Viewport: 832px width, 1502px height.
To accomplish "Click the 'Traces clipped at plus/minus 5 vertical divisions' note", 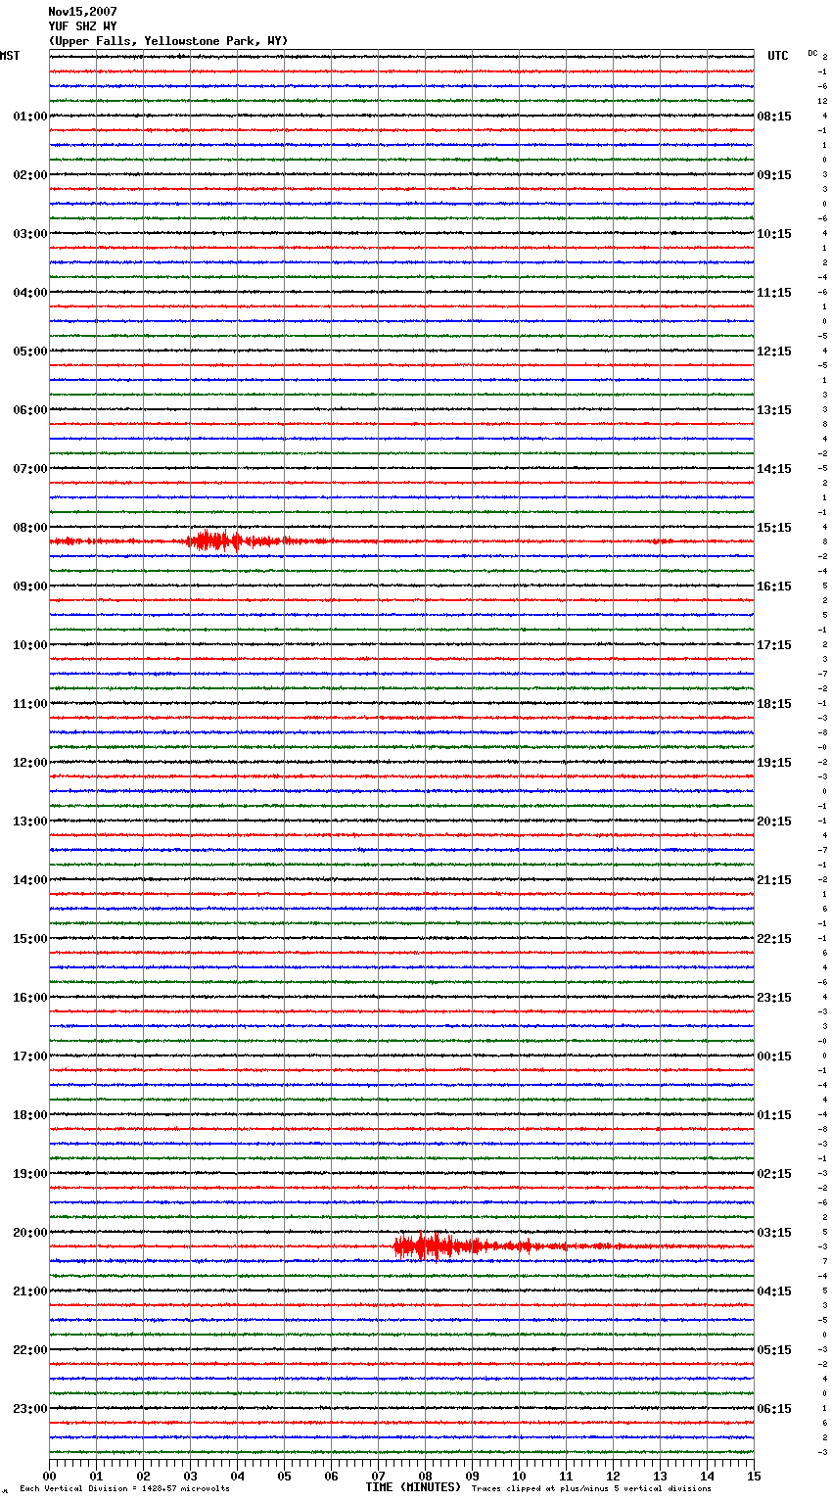I will (591, 1489).
